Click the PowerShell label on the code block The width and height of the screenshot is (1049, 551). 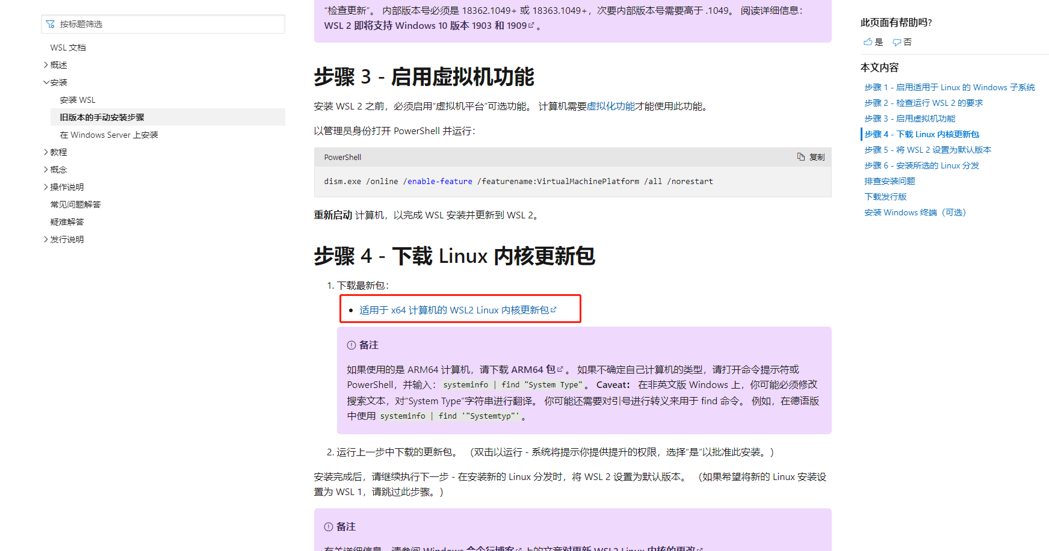(342, 158)
